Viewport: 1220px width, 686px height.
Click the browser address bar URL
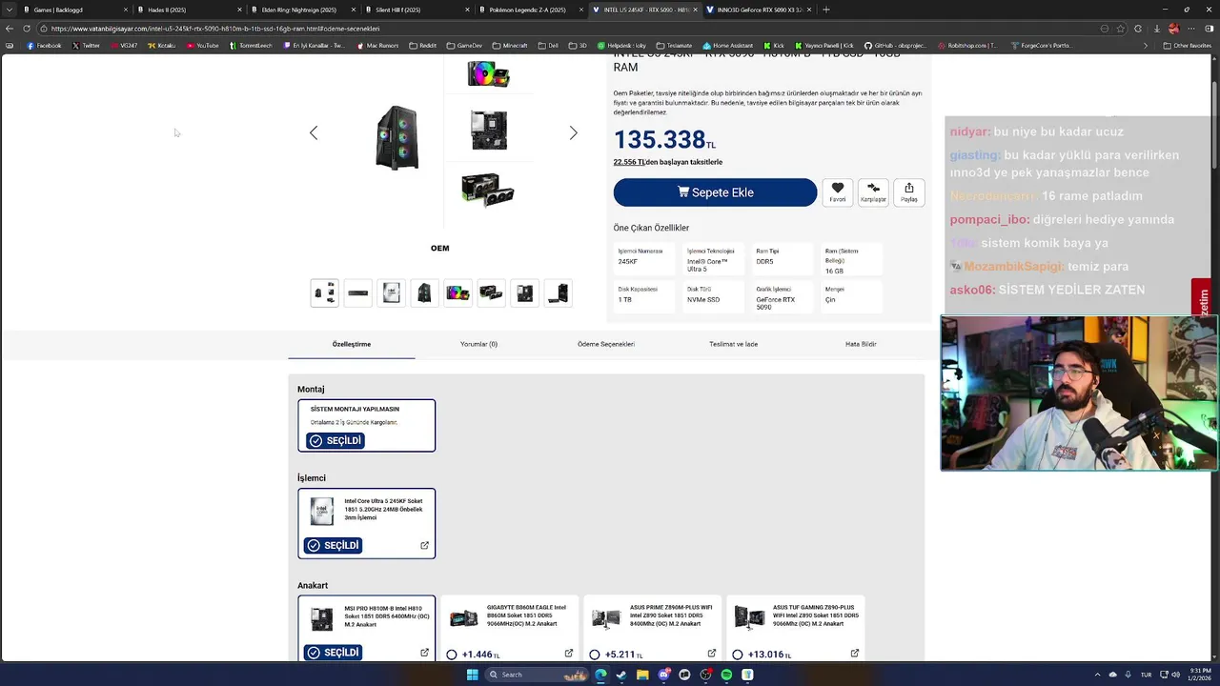pyautogui.click(x=214, y=29)
